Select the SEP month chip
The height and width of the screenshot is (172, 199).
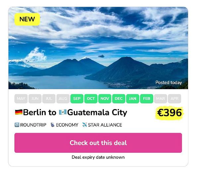click(x=77, y=99)
